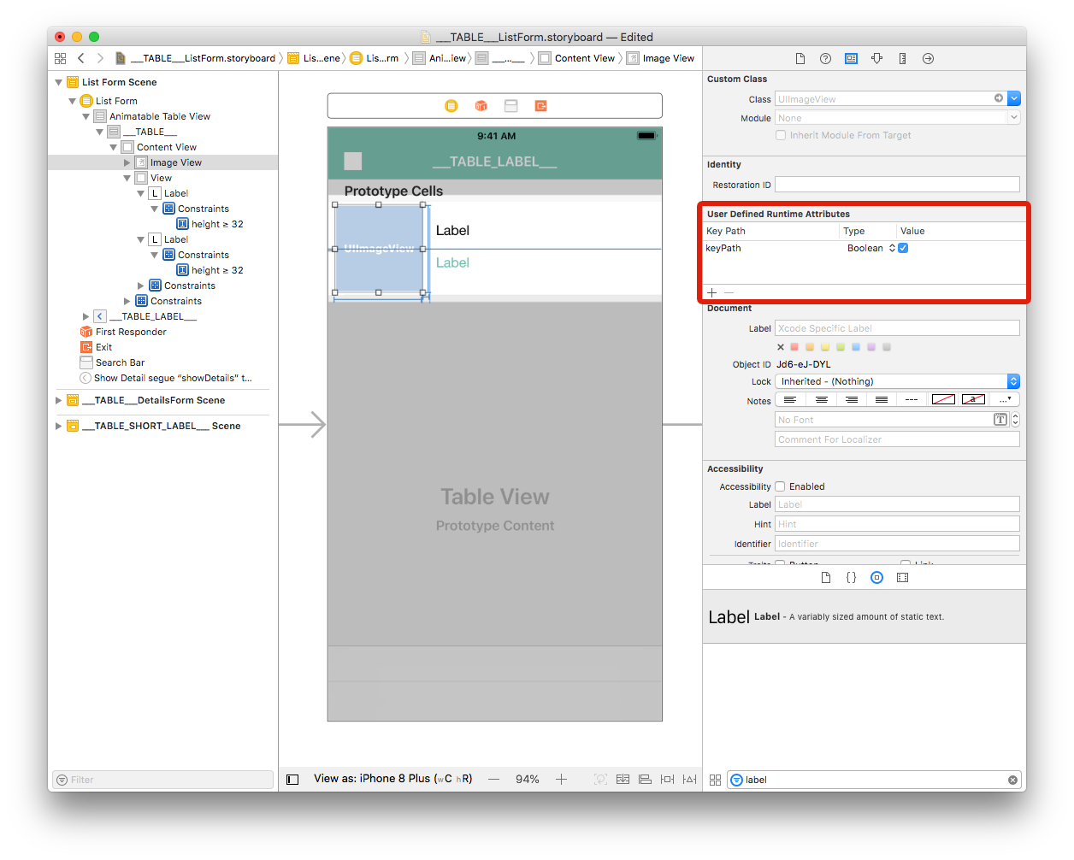
Task: Choose red document label color
Action: click(x=794, y=347)
